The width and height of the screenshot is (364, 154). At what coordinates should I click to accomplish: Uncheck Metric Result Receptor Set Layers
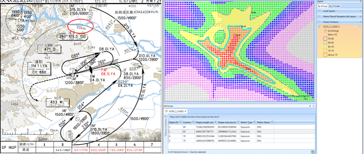[319, 16]
